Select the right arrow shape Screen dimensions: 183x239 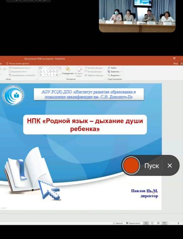tap(50, 71)
